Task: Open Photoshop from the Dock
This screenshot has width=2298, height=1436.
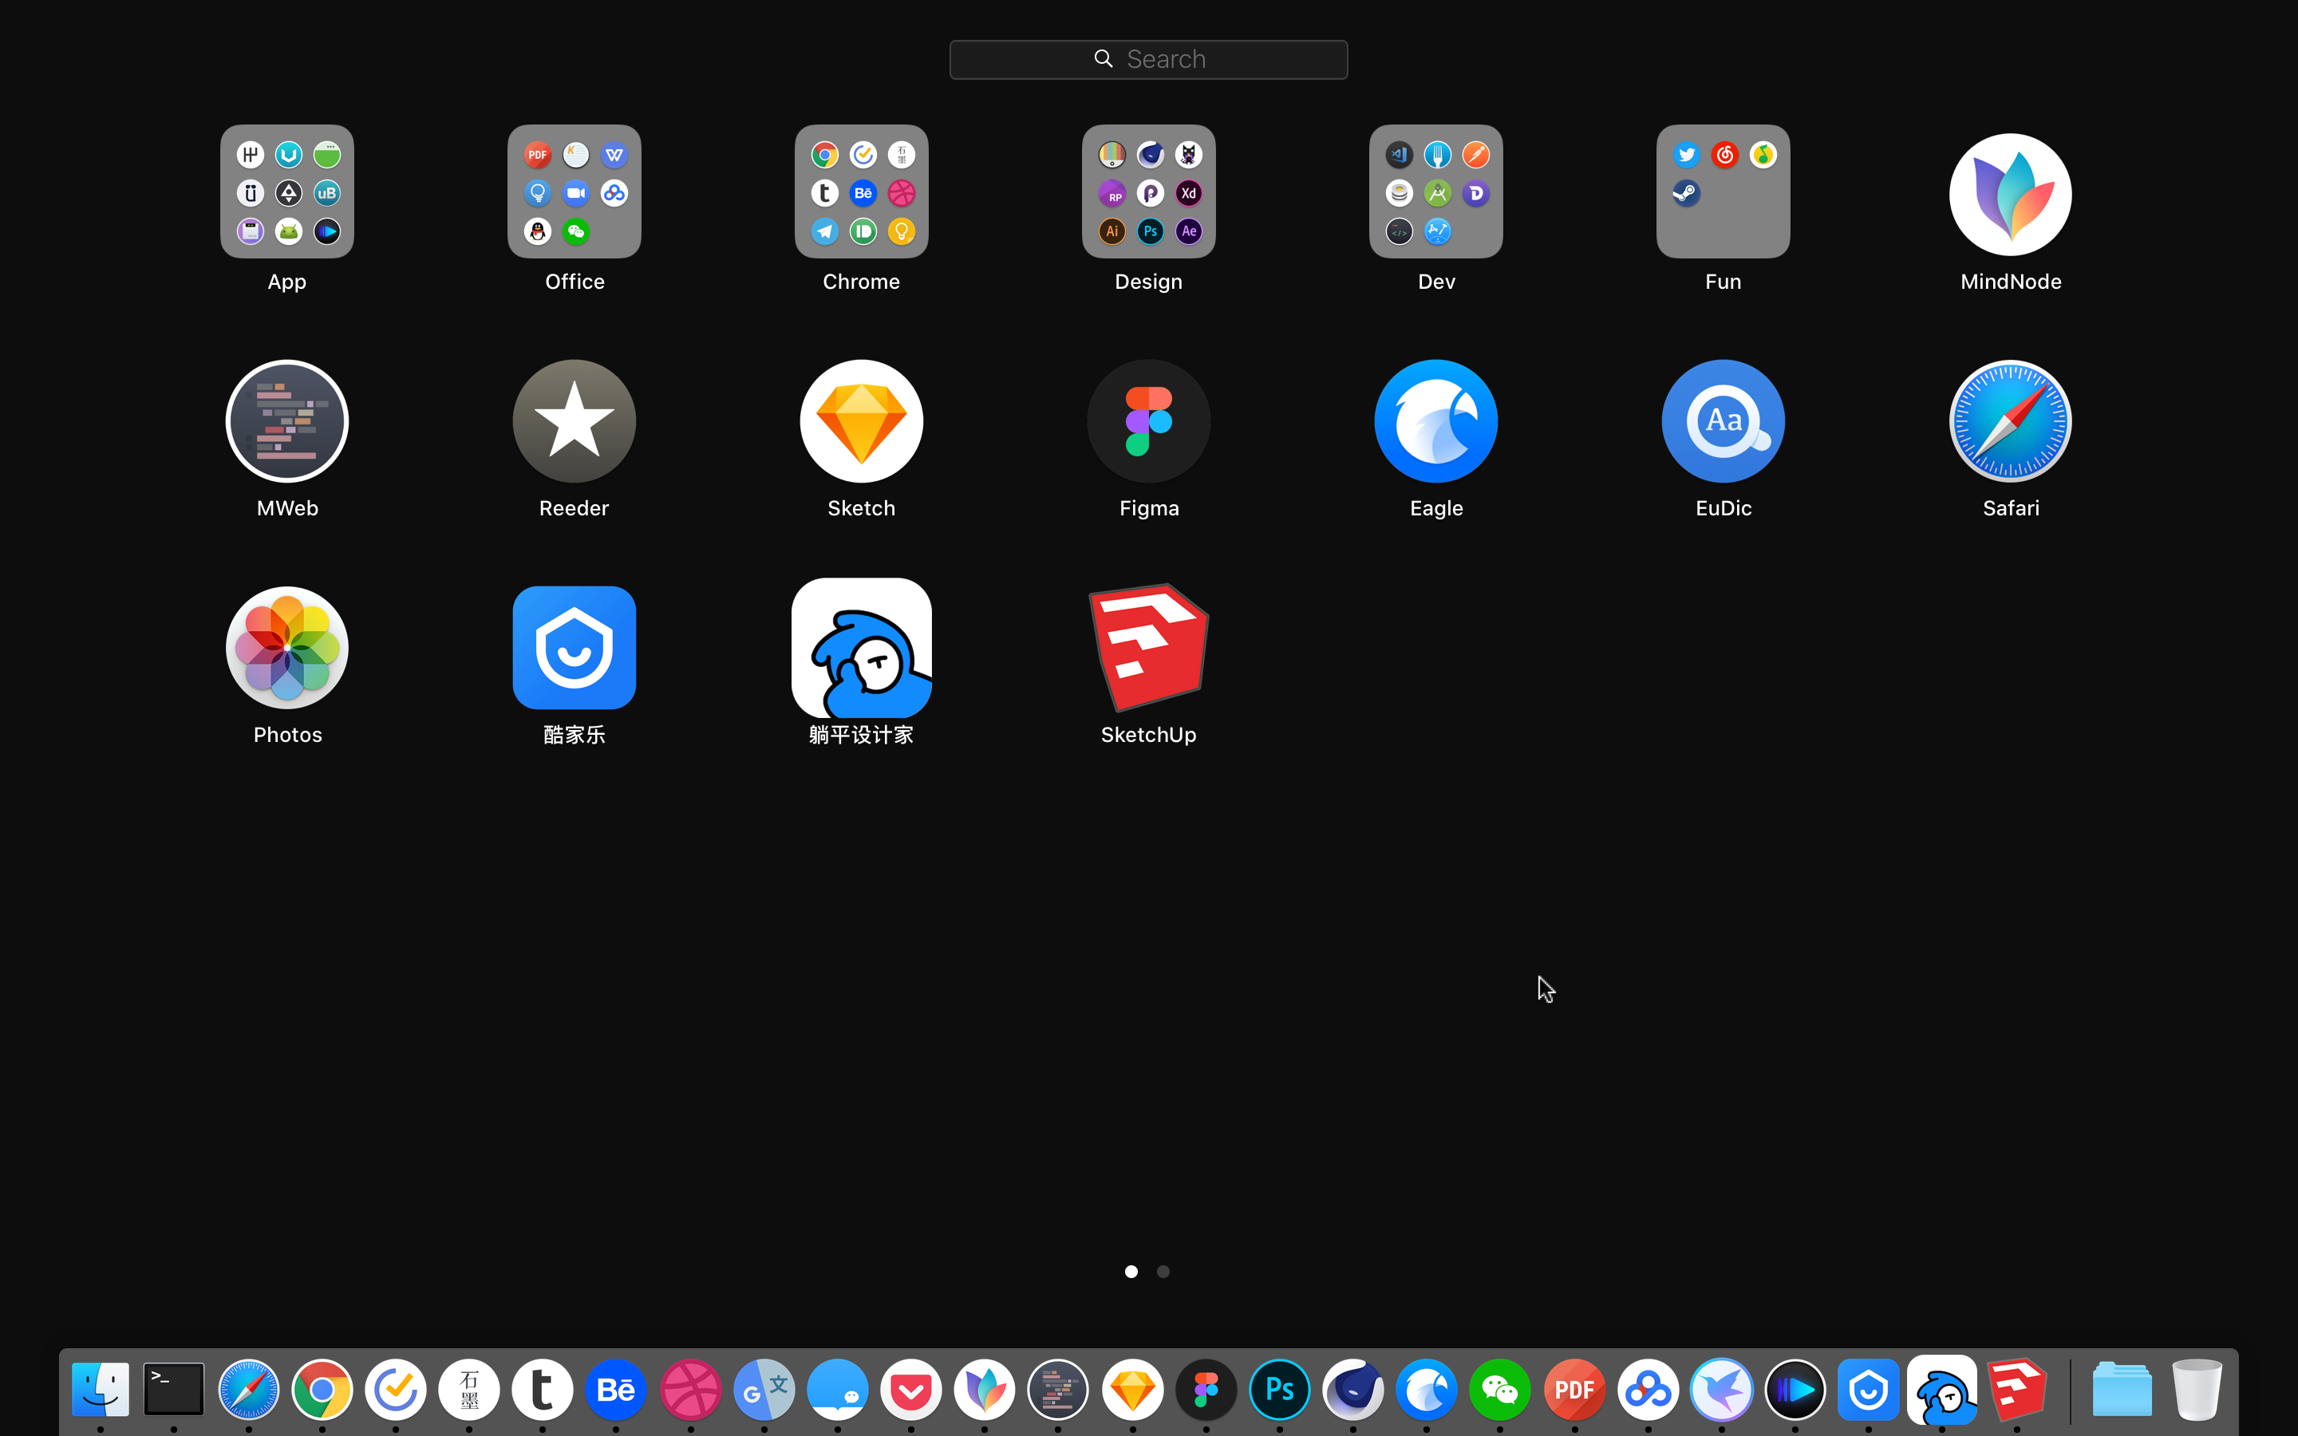Action: pos(1278,1388)
